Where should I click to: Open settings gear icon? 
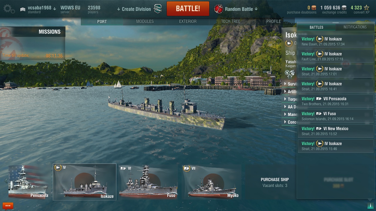pyautogui.click(x=9, y=9)
